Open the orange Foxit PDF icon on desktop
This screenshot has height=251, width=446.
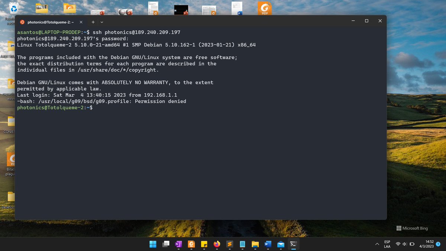[265, 8]
